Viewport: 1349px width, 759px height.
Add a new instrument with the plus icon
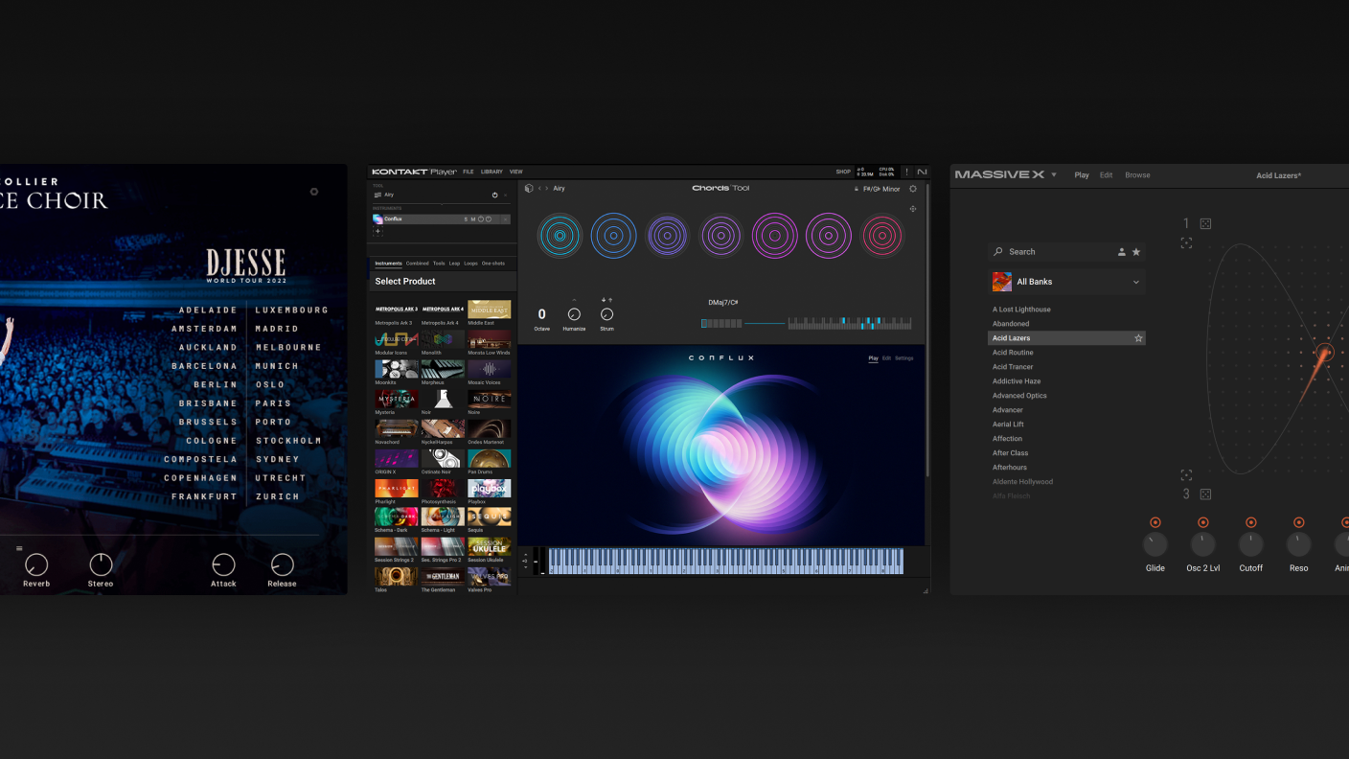(377, 231)
